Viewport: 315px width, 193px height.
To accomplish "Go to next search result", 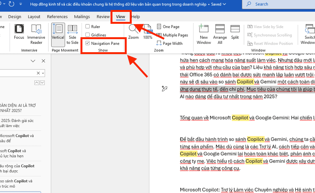I will click(42, 82).
